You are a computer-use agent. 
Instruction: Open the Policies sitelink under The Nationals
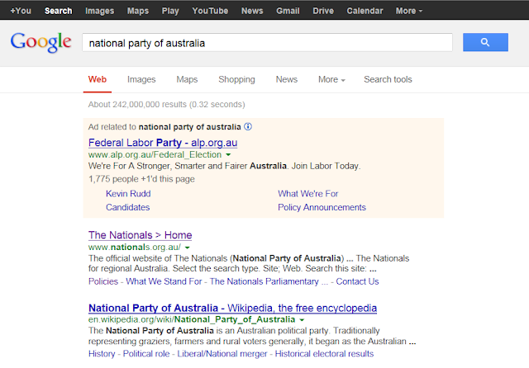tap(103, 281)
